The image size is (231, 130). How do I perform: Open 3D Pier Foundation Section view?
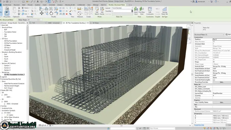pos(13,43)
